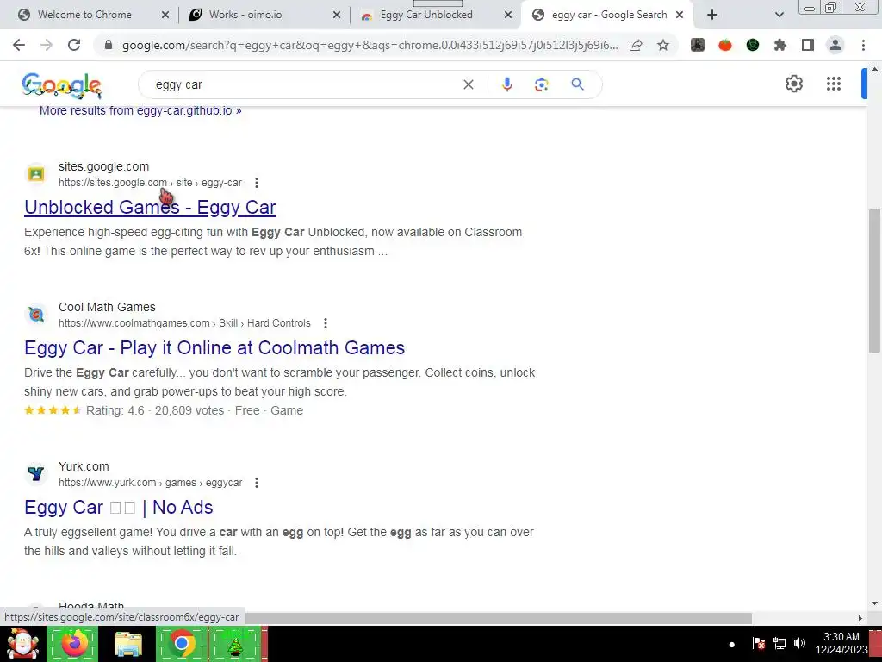Click the padlock site info icon
The height and width of the screenshot is (662, 882).
[x=109, y=45]
